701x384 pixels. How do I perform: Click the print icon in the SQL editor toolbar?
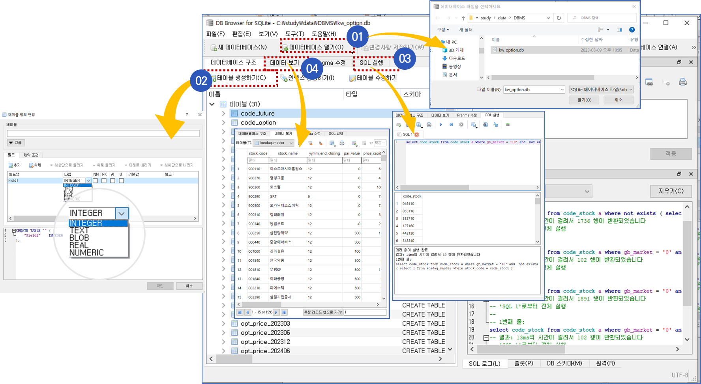tap(429, 125)
